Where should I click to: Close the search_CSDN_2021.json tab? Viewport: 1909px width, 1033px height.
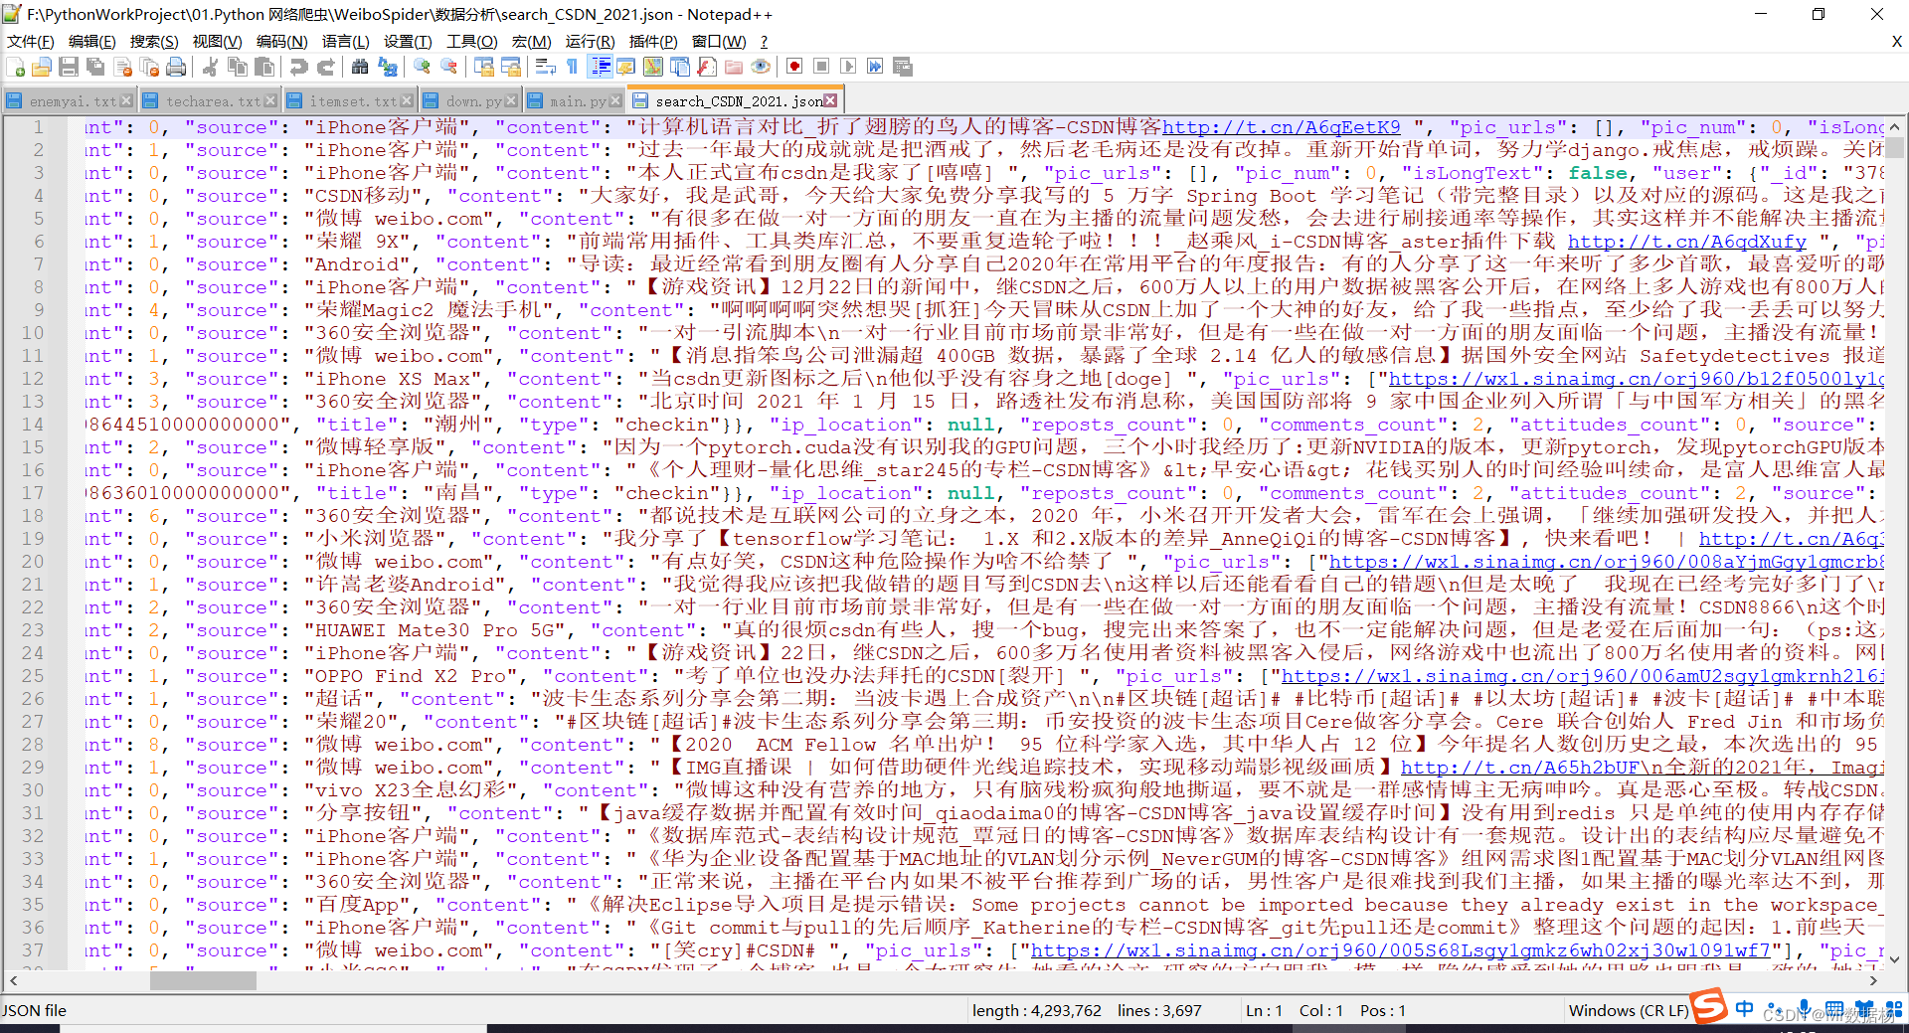pos(830,101)
